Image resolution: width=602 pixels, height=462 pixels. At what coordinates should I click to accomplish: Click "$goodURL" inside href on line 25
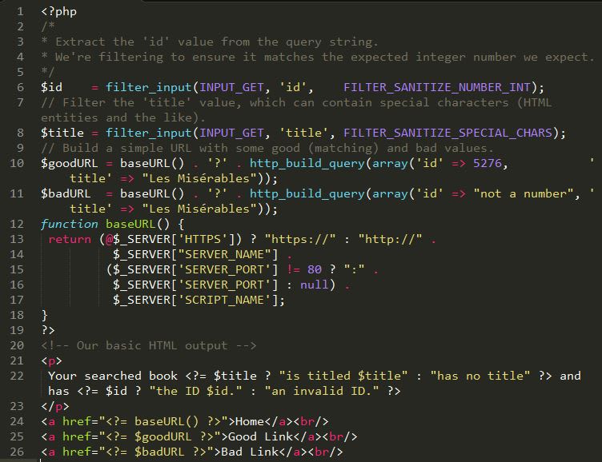tap(163, 436)
